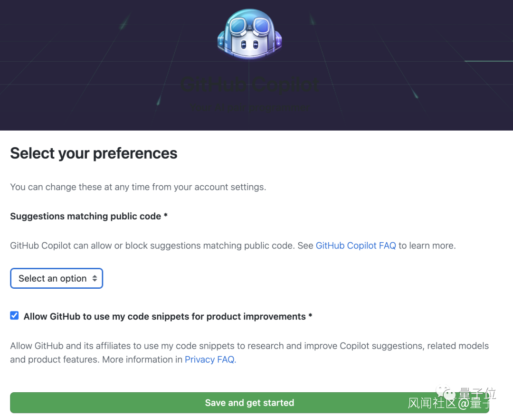Click the faded subtitle under the banner title

pos(250,107)
